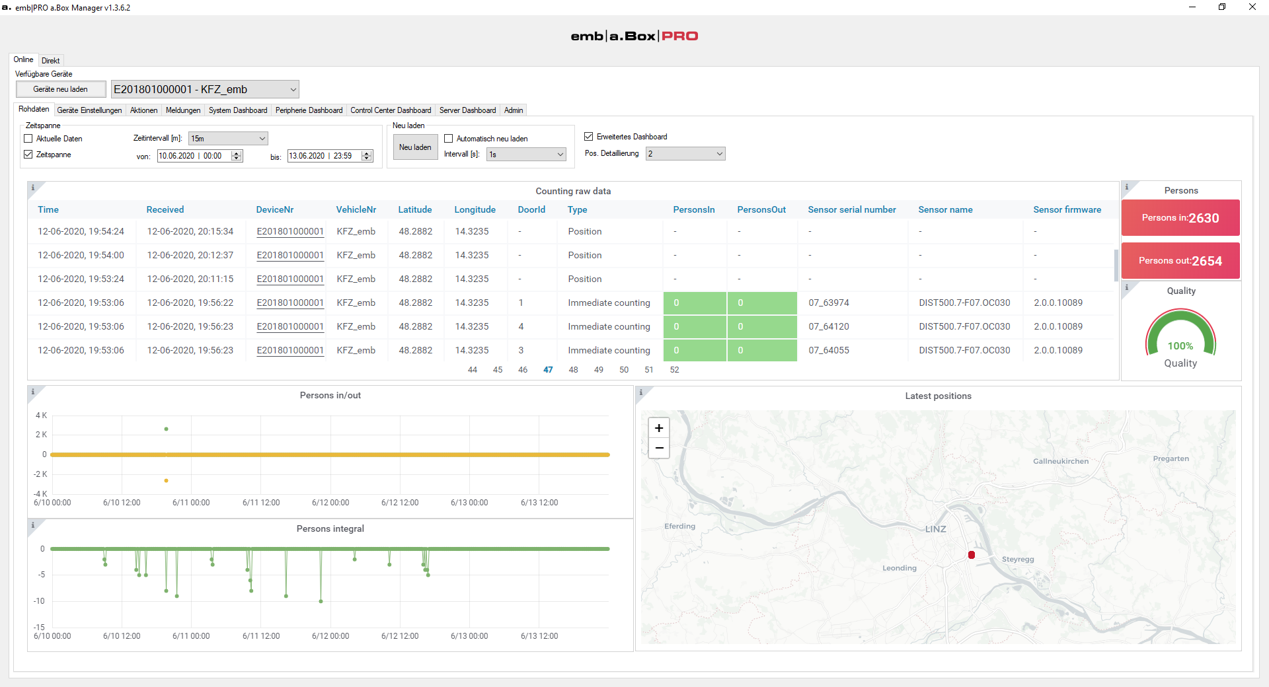Image resolution: width=1269 pixels, height=687 pixels.
Task: Open the device selection E201801000001 dropdown
Action: (x=205, y=89)
